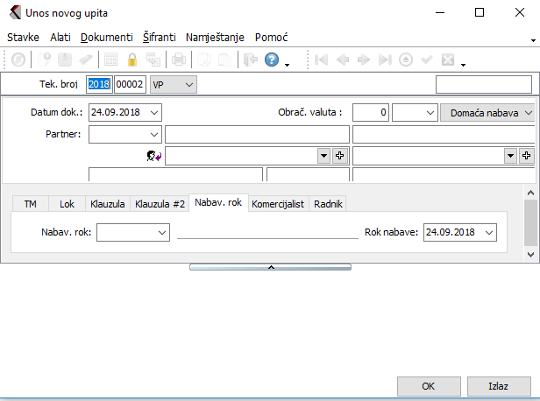Viewport: 540px width, 401px height.
Task: Select the Klauzula #2 tab
Action: (160, 204)
